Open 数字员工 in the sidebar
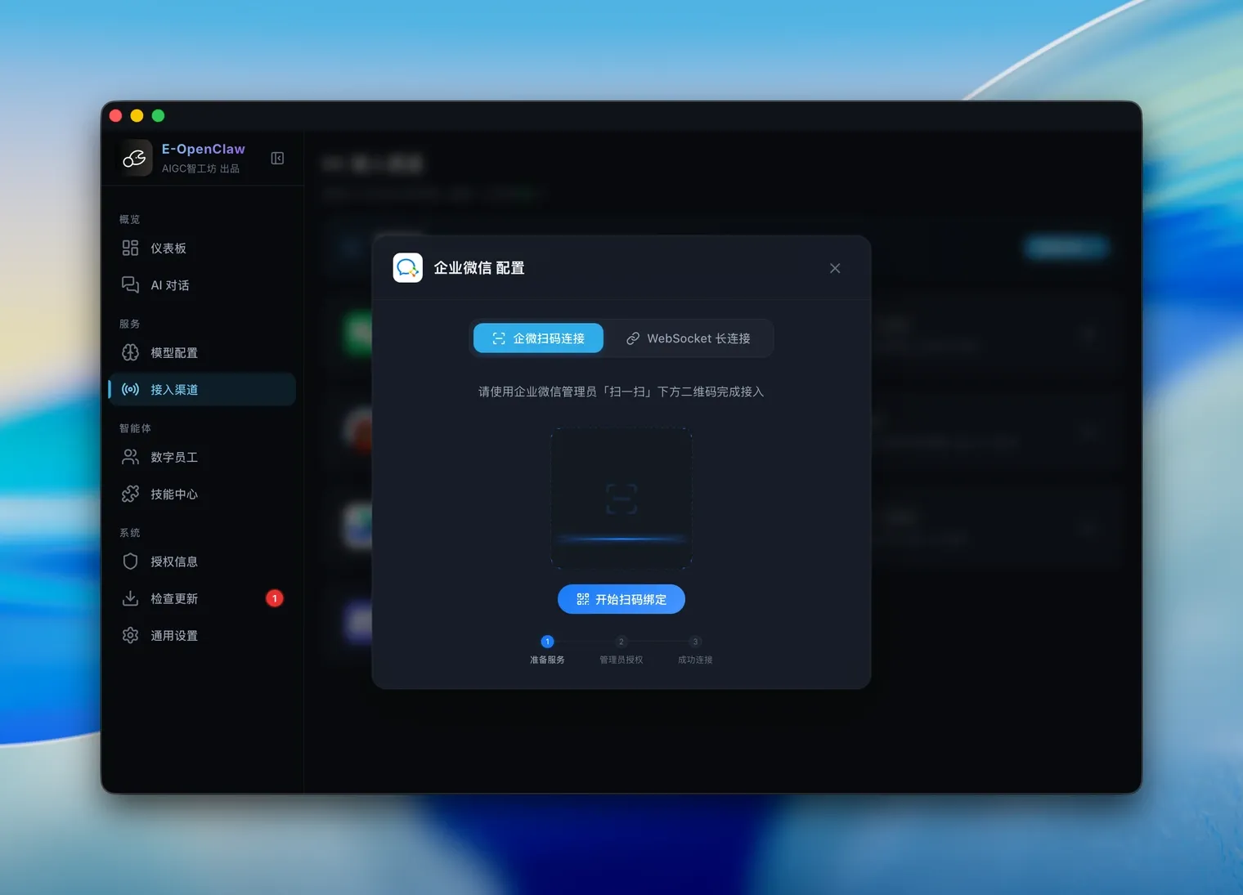 coord(202,458)
